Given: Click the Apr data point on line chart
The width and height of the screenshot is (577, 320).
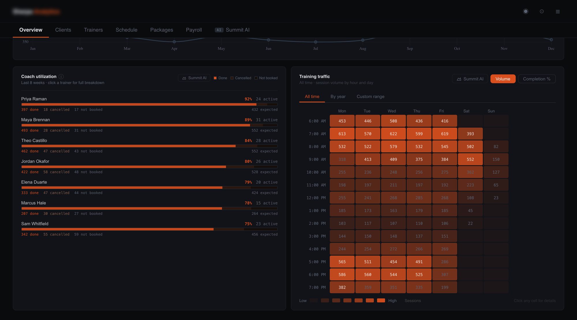Looking at the screenshot, I should pos(174,42).
